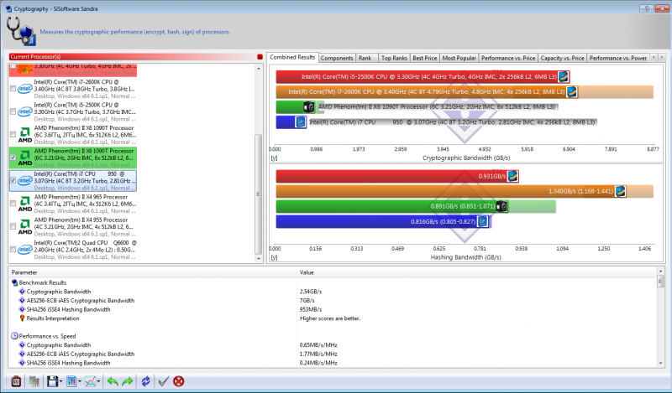Viewport: 672px width, 393px height.
Task: Click the AMD logo next to Phenom II X4 955
Action: pyautogui.click(x=25, y=226)
